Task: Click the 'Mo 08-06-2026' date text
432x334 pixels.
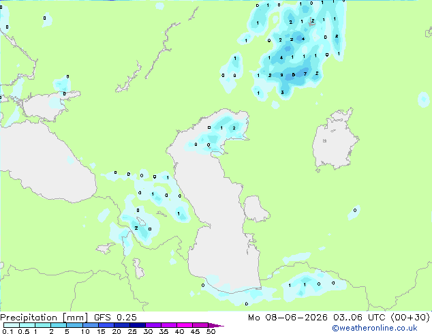Action: [288, 318]
